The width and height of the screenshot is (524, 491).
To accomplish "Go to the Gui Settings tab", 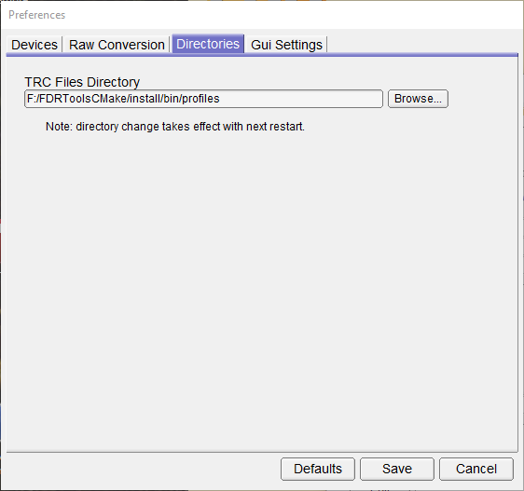I will tap(286, 45).
